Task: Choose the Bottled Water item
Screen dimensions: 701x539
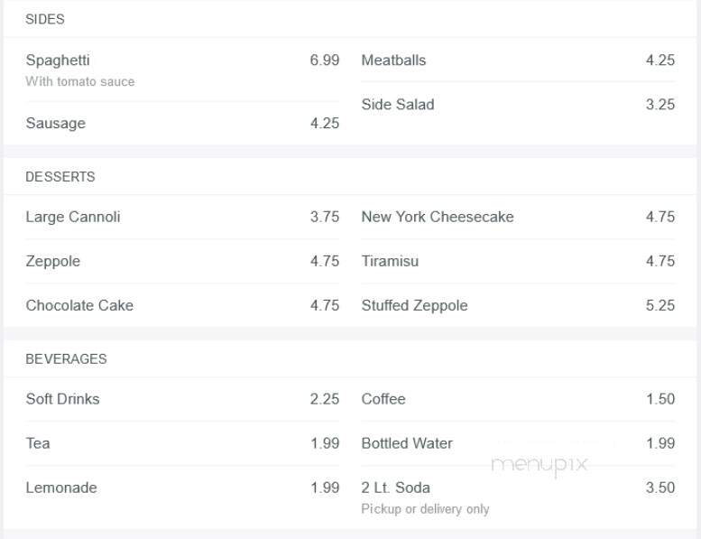Action: 518,443
